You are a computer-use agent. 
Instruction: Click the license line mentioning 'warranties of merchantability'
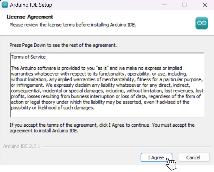coord(107,79)
